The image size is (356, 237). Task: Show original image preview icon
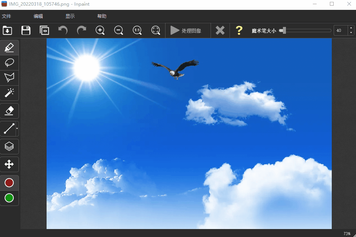point(44,30)
